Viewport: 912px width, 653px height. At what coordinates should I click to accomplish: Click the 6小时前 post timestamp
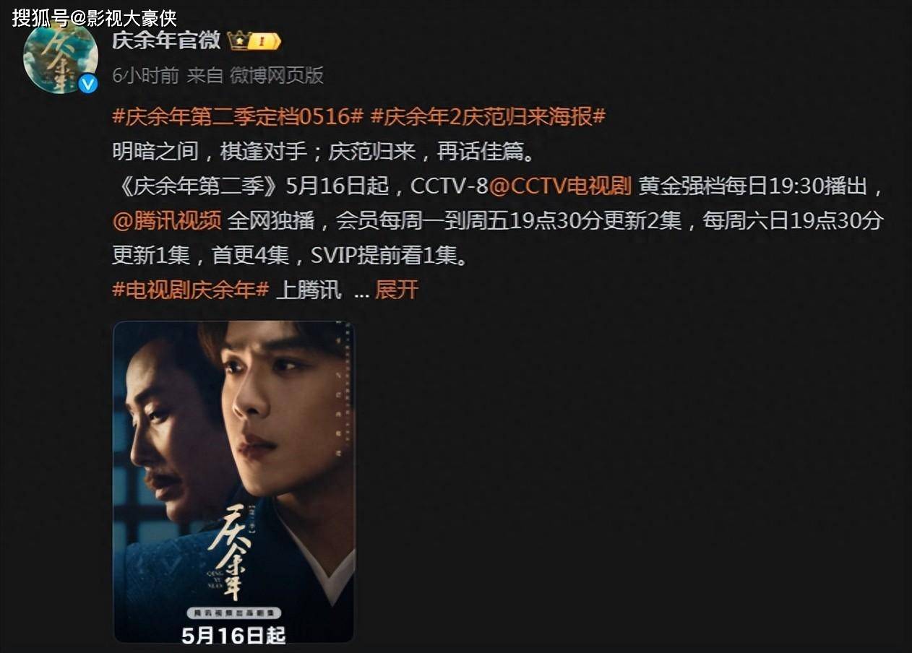(x=145, y=75)
